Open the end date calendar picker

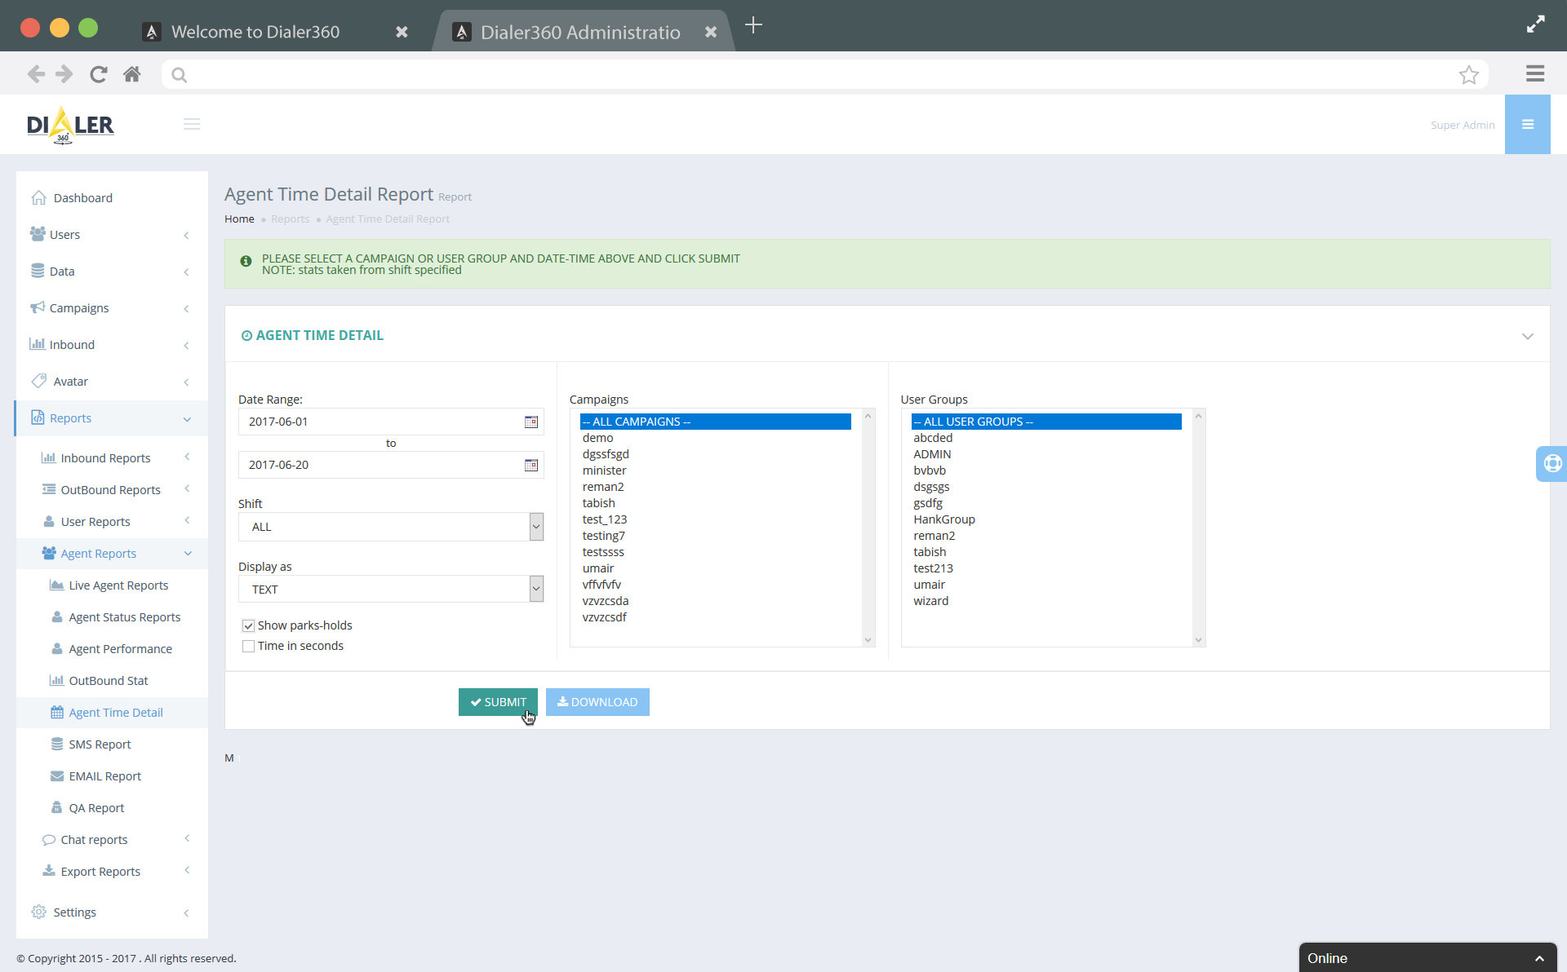coord(530,465)
